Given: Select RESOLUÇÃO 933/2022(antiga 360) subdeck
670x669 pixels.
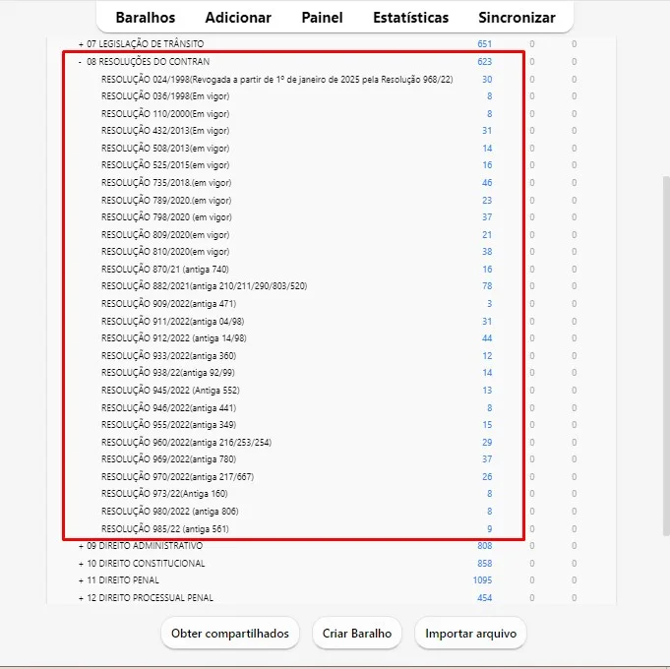Looking at the screenshot, I should pyautogui.click(x=168, y=356).
